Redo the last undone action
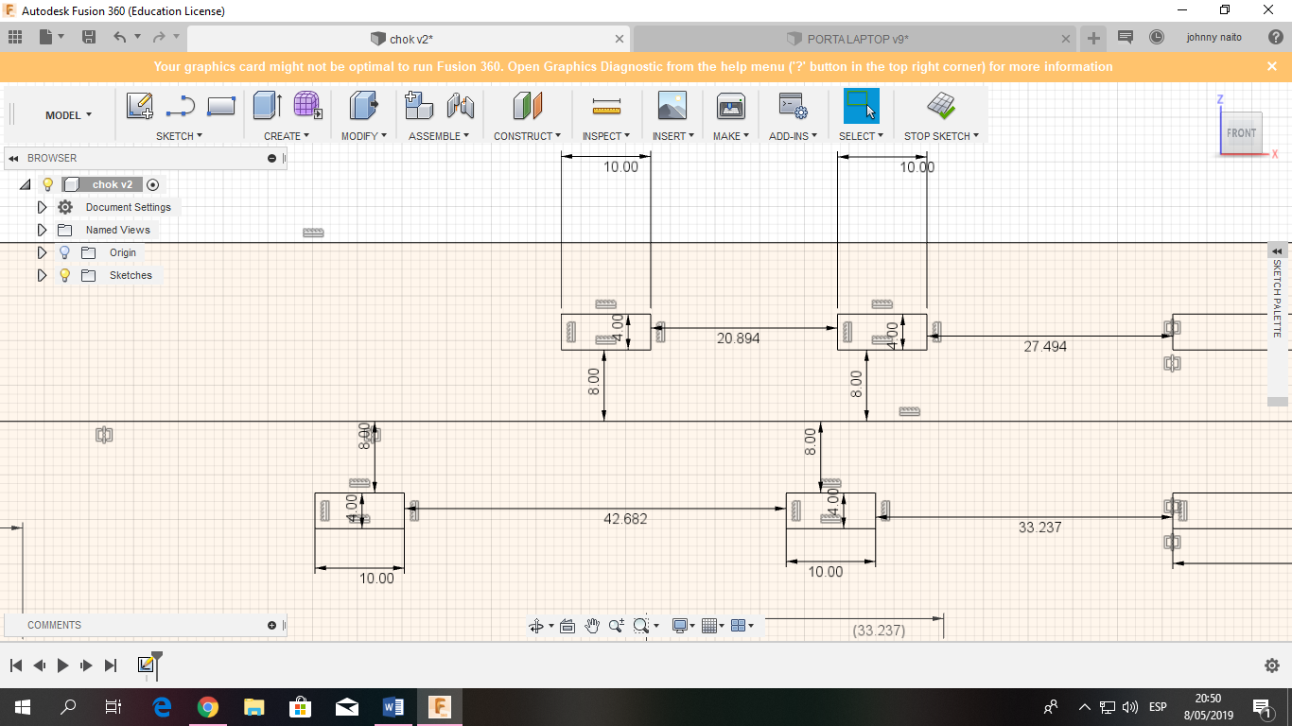Image resolution: width=1292 pixels, height=726 pixels. tap(159, 38)
